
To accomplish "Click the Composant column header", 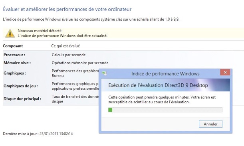I will 13,46.
